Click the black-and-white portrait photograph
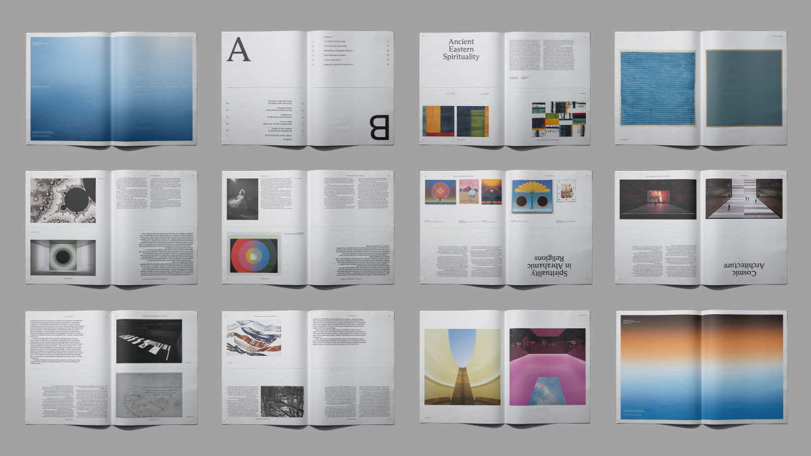Viewport: 811px width, 456px height. (243, 199)
